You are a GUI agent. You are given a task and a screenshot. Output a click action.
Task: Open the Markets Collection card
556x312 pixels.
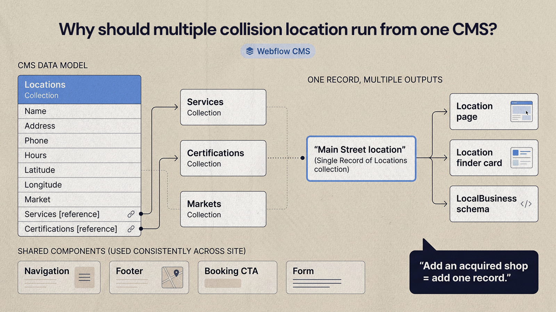click(223, 209)
